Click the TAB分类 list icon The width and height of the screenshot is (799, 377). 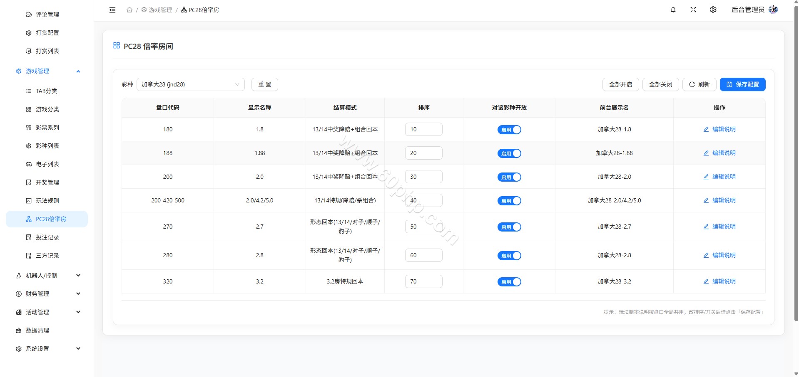coord(29,91)
